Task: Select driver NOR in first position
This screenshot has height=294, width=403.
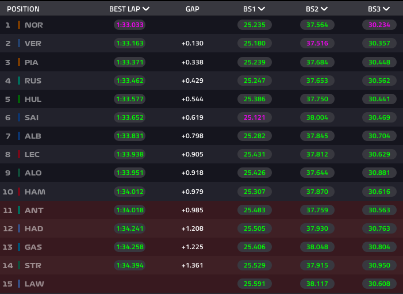Action: tap(34, 25)
